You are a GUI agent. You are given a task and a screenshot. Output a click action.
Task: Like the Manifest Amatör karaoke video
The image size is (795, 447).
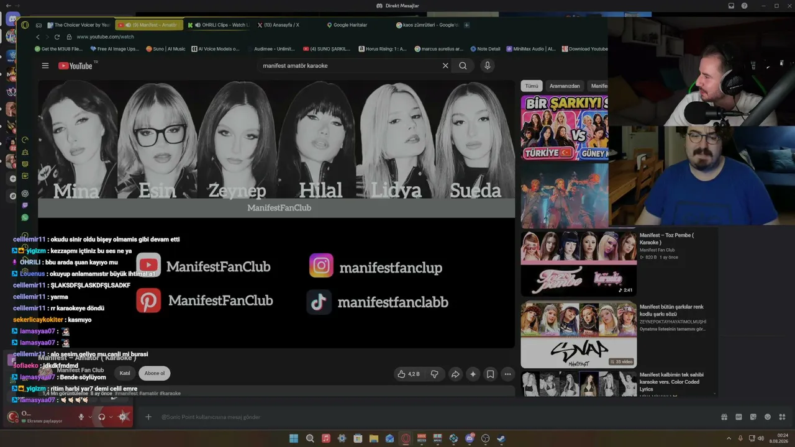[x=409, y=374]
